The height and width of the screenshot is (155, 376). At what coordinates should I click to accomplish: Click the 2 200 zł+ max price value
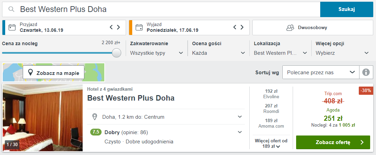click(111, 43)
